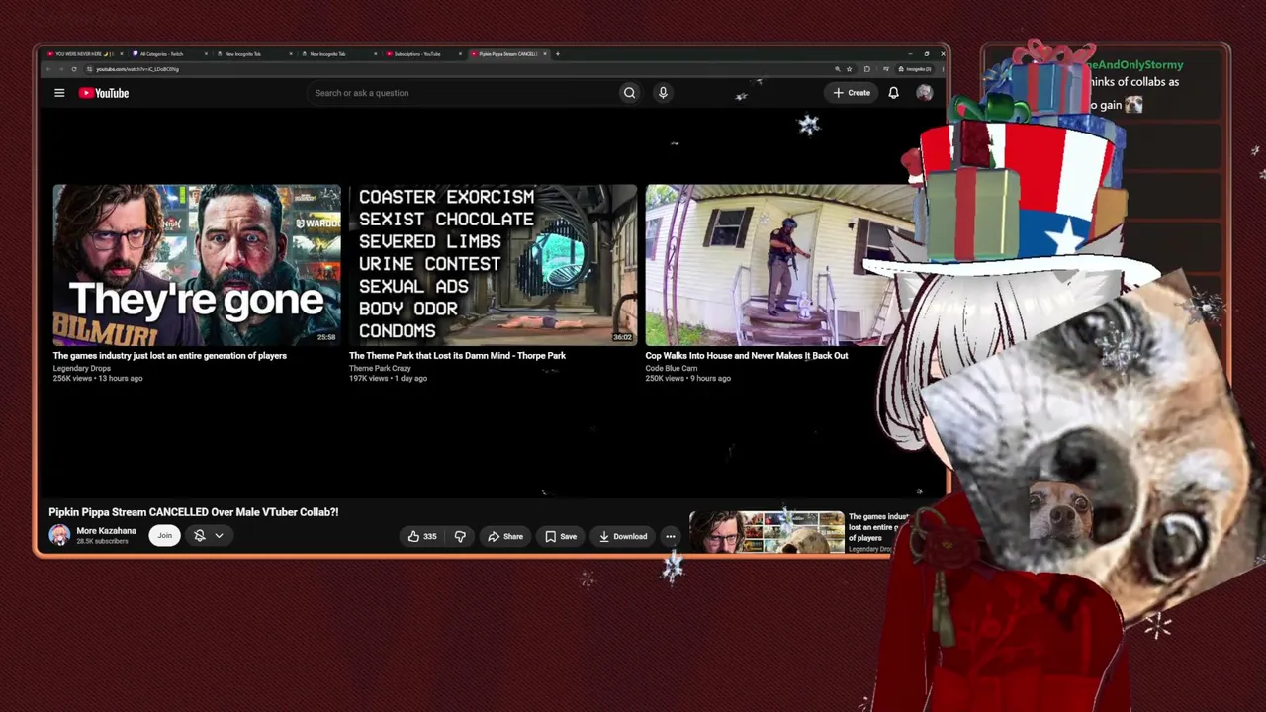Open the browser extensions puzzle icon
The image size is (1266, 712).
click(866, 69)
